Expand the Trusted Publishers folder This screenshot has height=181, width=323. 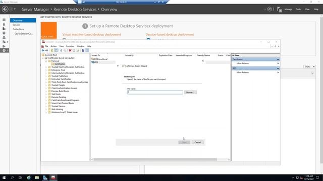[x=46, y=76]
